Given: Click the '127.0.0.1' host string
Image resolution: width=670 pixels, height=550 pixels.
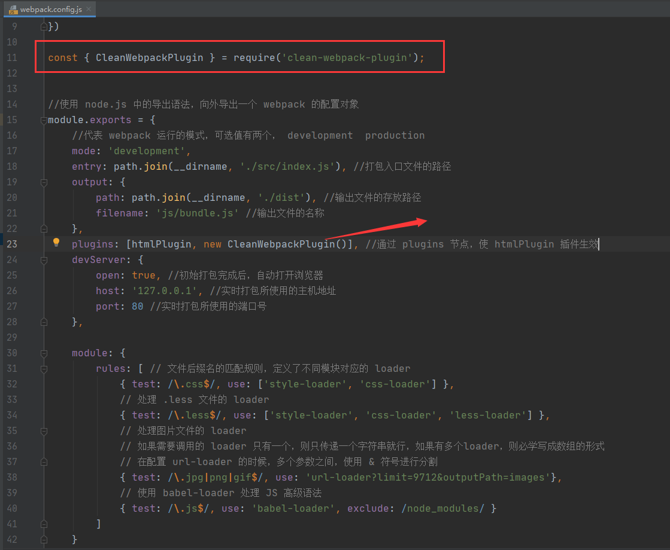Looking at the screenshot, I should (x=165, y=291).
